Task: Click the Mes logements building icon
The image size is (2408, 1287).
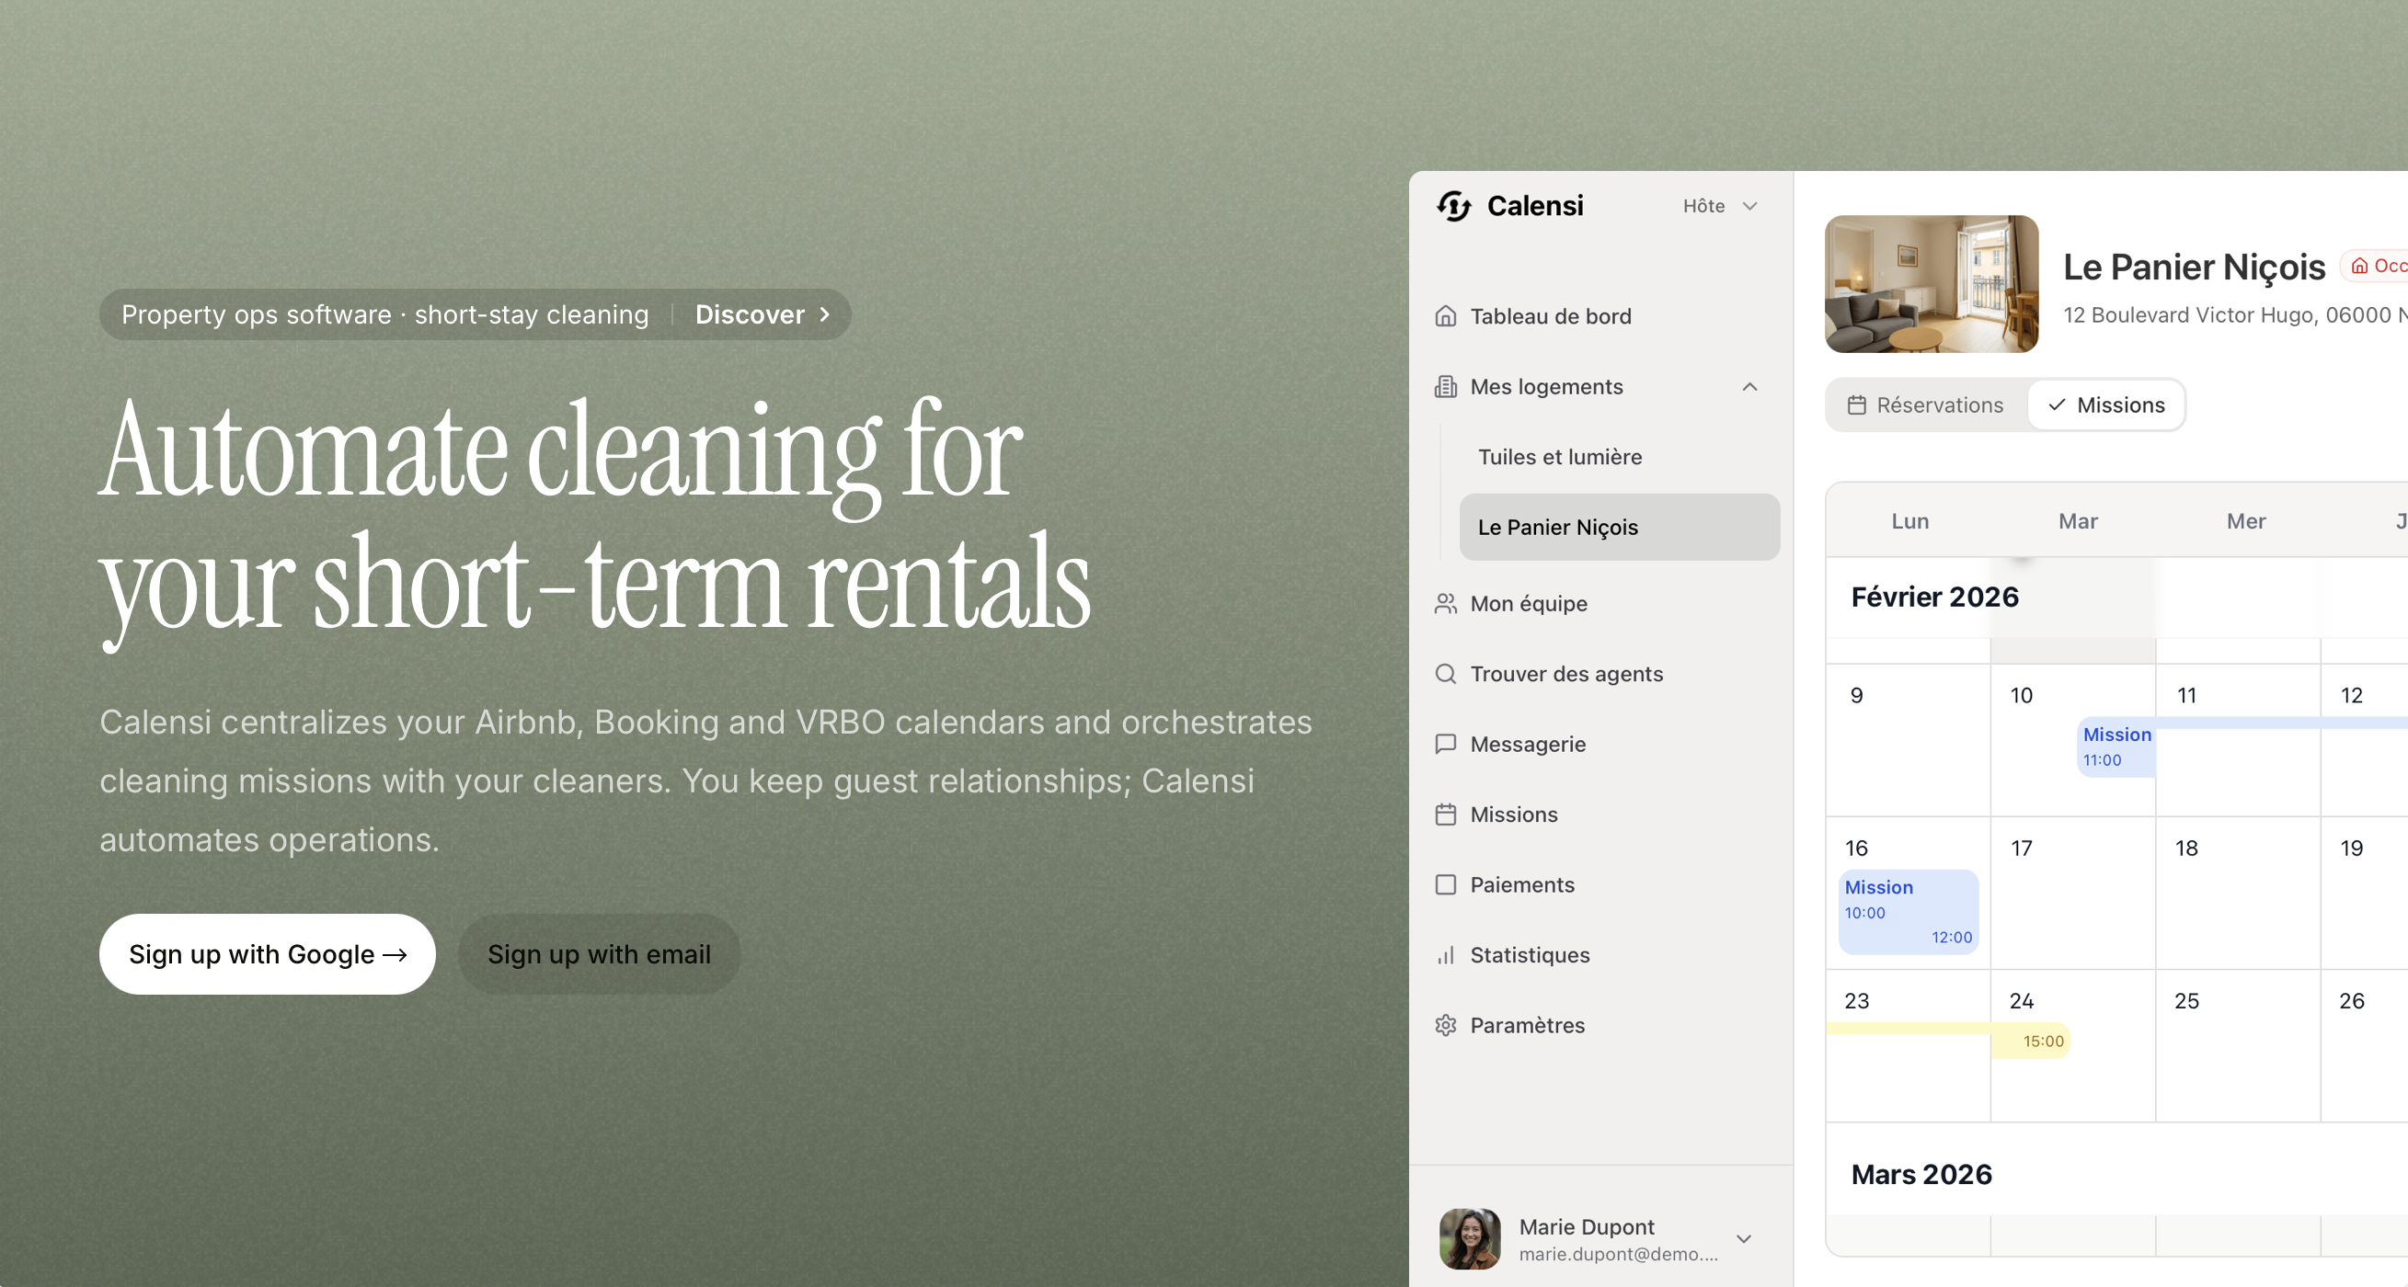Action: tap(1445, 387)
